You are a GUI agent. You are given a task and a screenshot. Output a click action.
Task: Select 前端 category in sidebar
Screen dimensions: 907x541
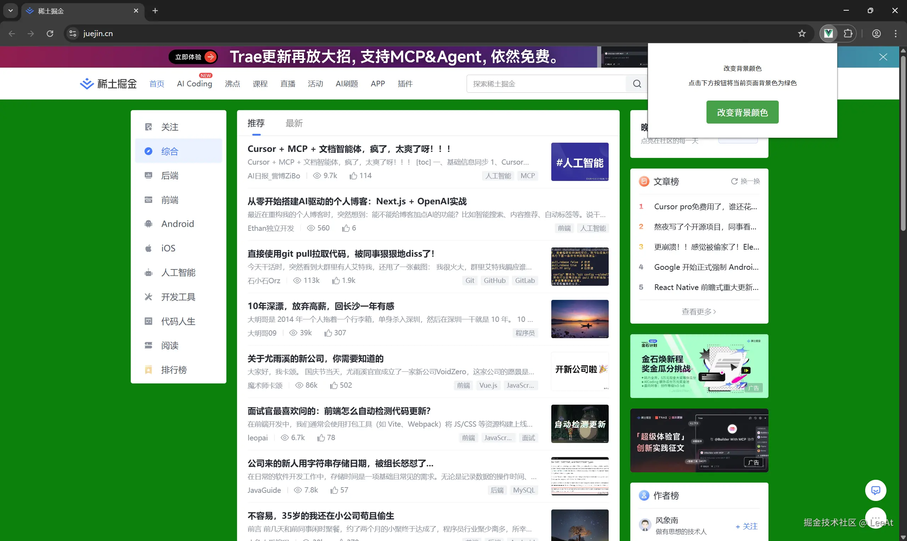(178, 200)
